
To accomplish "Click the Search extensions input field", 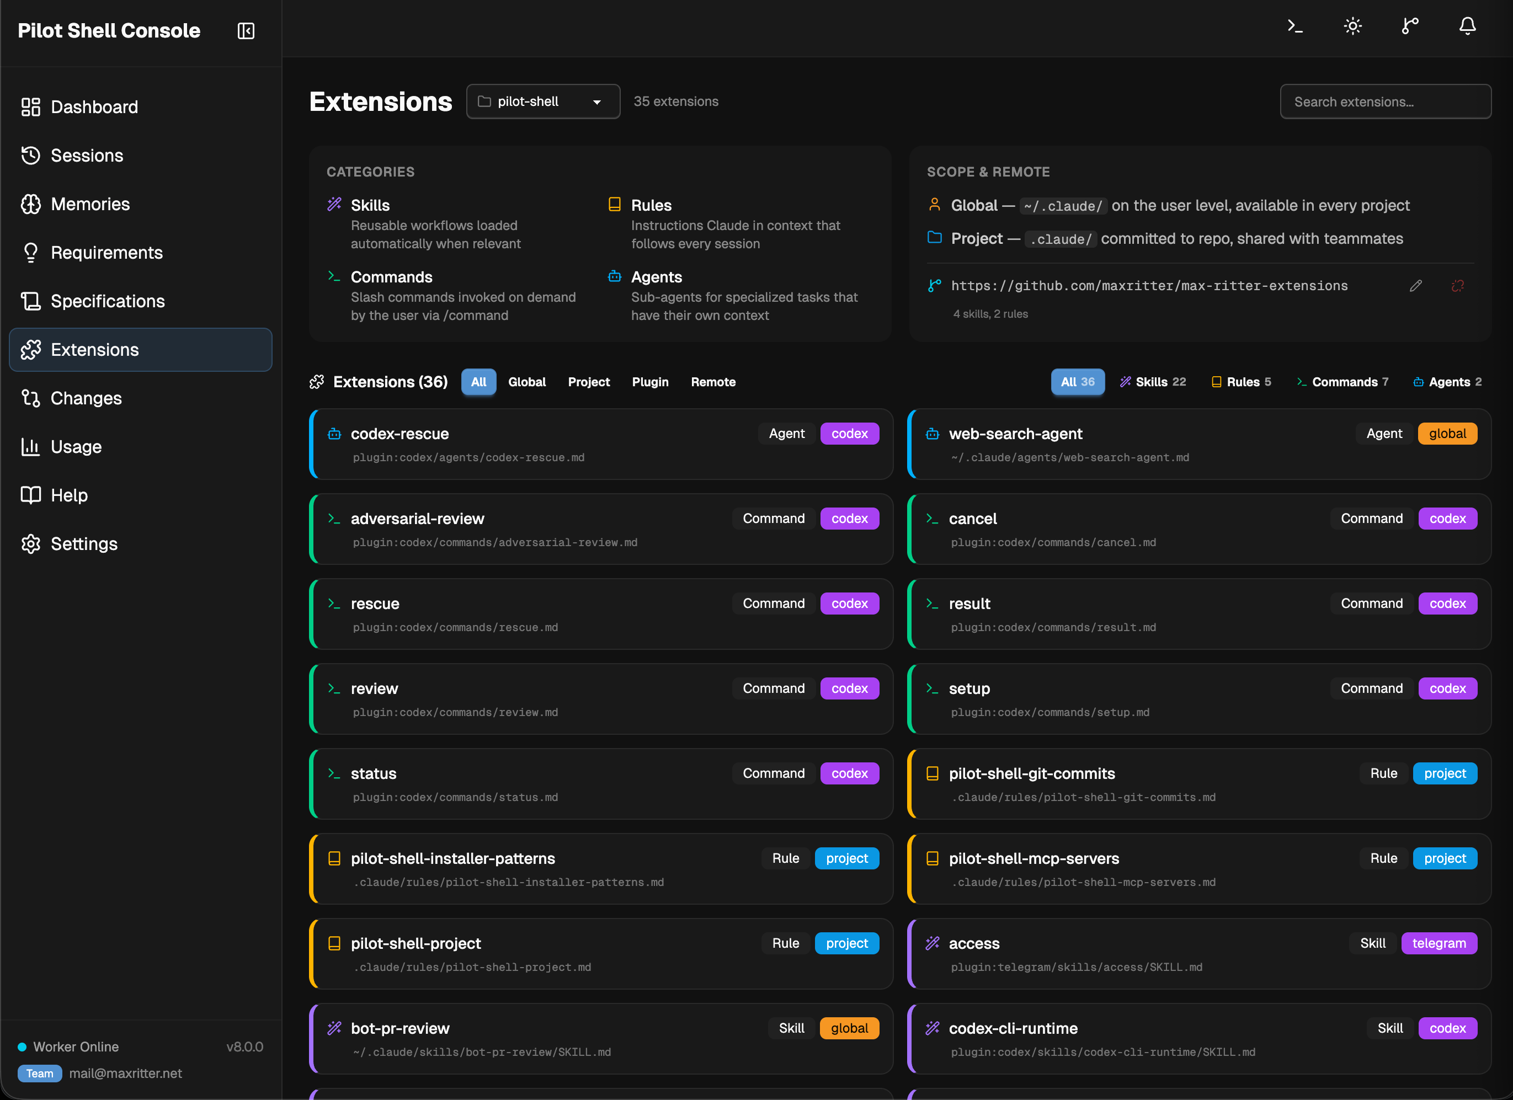I will coord(1385,102).
